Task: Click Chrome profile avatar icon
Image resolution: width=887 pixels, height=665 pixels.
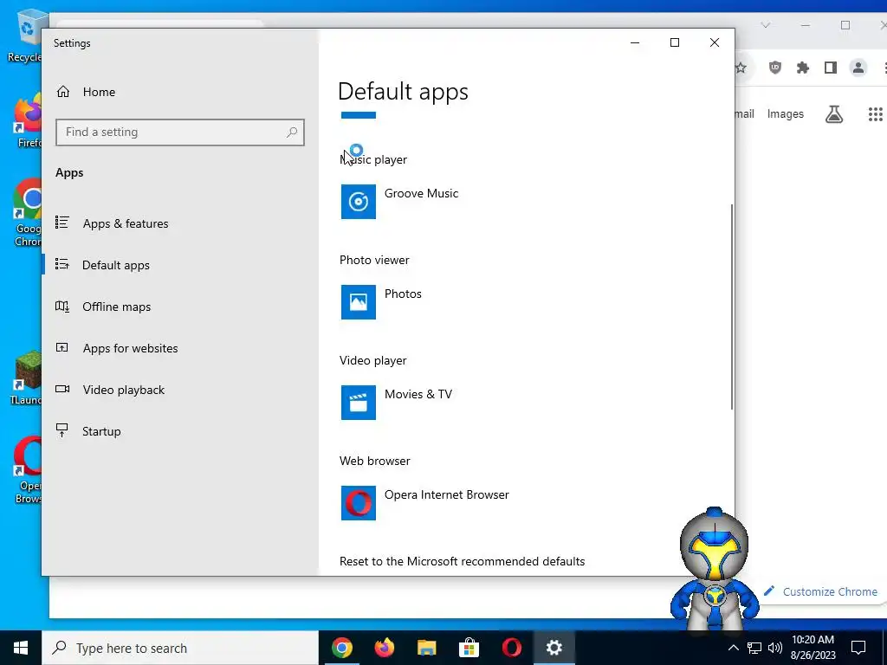Action: (x=858, y=68)
